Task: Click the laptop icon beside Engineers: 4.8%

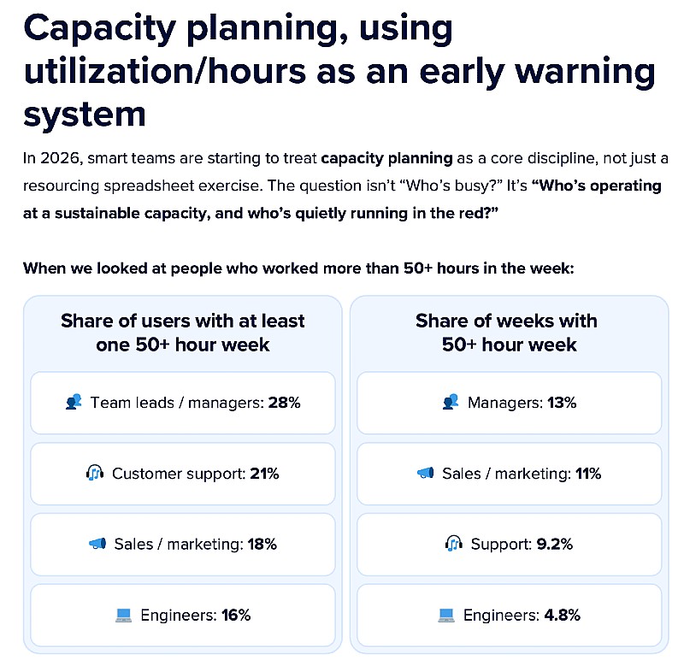Action: 446,615
